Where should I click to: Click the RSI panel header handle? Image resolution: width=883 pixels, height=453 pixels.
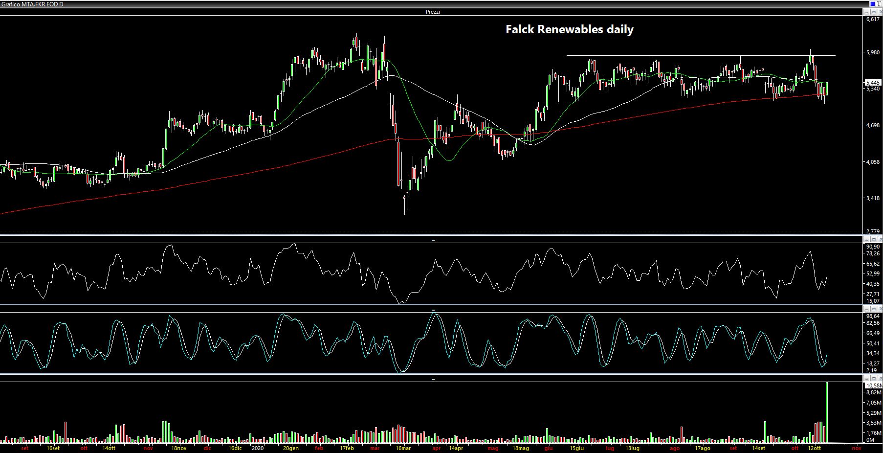click(x=433, y=241)
